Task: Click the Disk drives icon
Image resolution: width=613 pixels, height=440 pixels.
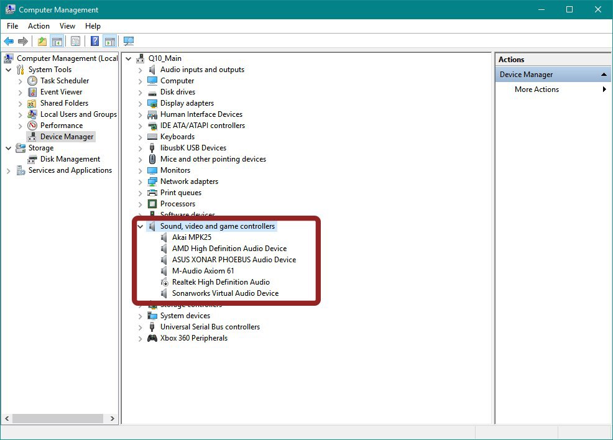Action: tap(152, 93)
